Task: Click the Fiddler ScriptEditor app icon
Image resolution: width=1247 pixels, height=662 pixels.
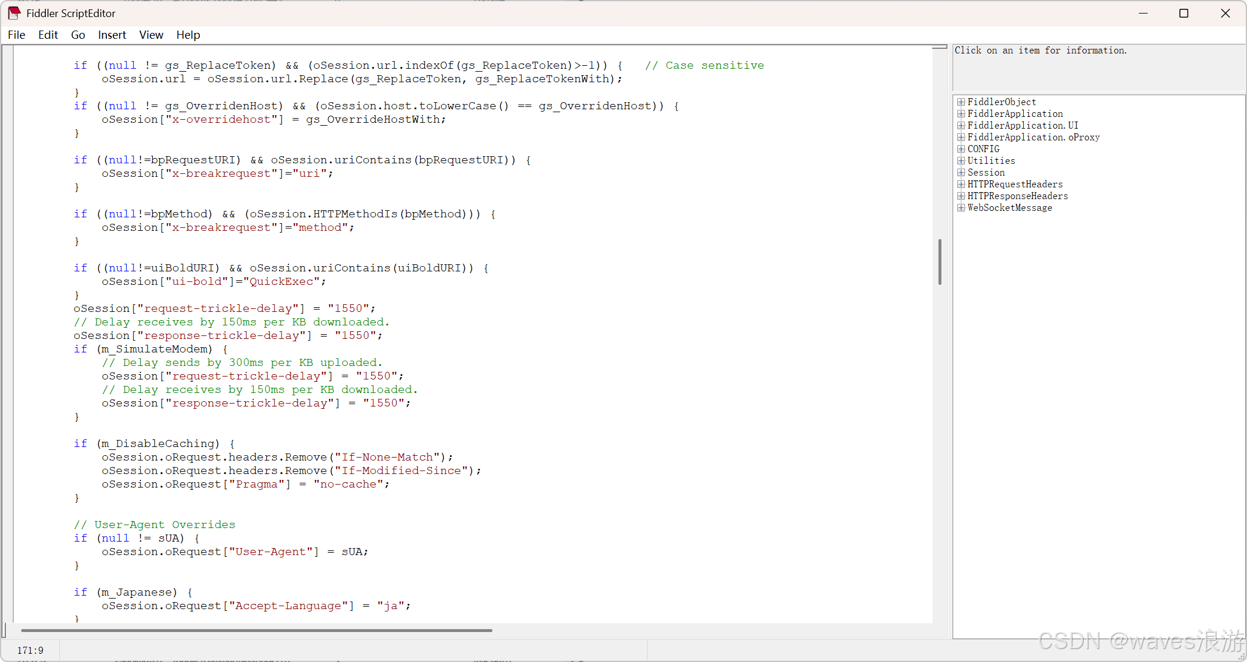Action: (14, 13)
